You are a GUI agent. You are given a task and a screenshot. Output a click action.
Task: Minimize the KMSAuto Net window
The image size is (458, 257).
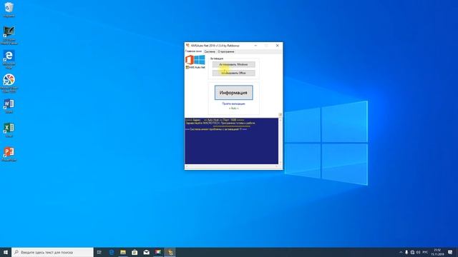(x=255, y=46)
